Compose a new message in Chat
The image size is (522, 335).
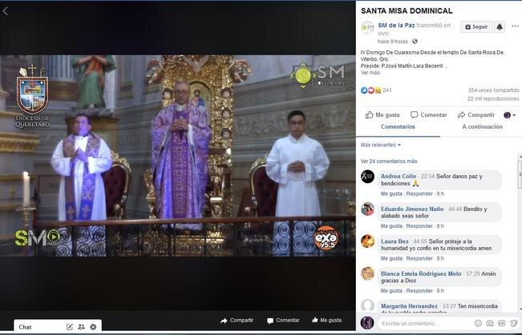(x=70, y=326)
